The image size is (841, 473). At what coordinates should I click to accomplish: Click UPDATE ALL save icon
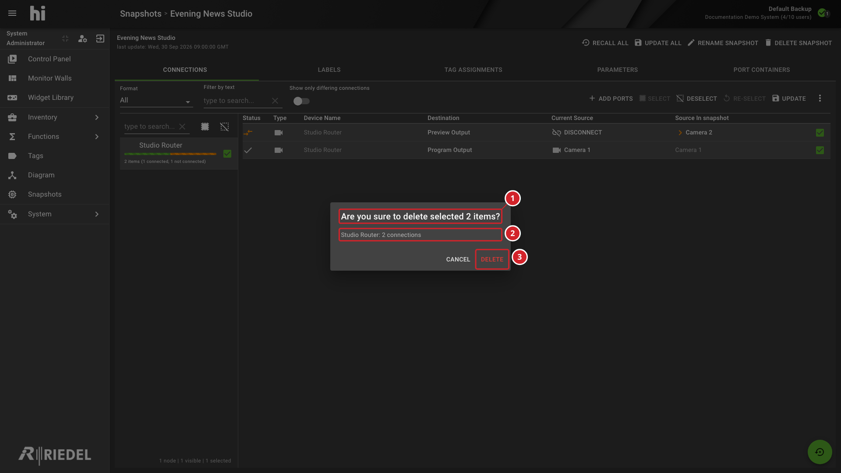638,42
